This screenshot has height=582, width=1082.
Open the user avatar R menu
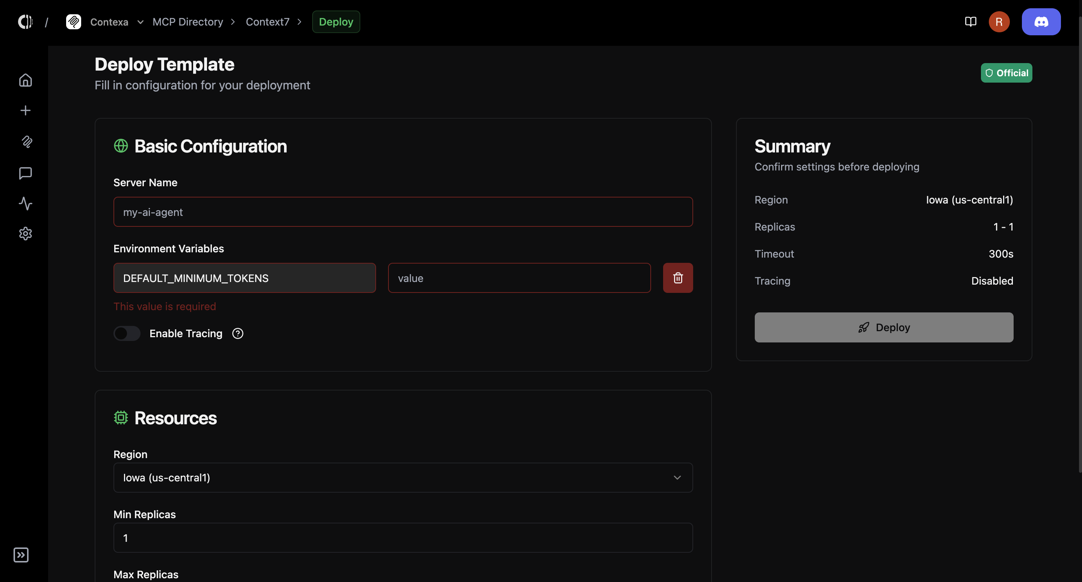(x=999, y=22)
